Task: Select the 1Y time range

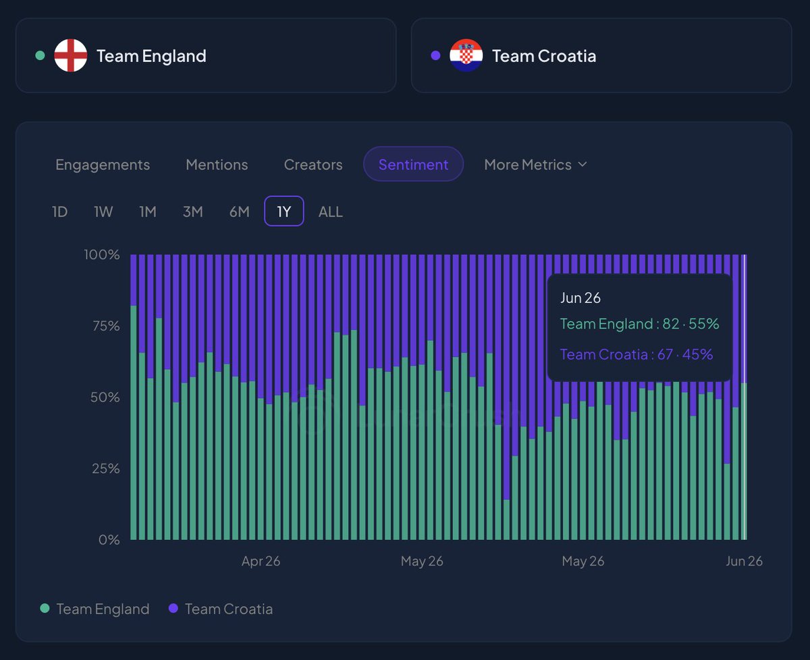Action: (x=284, y=212)
